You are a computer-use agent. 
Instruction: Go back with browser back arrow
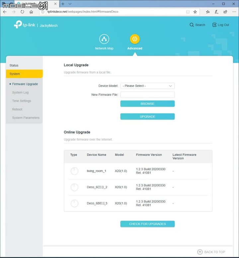point(5,12)
